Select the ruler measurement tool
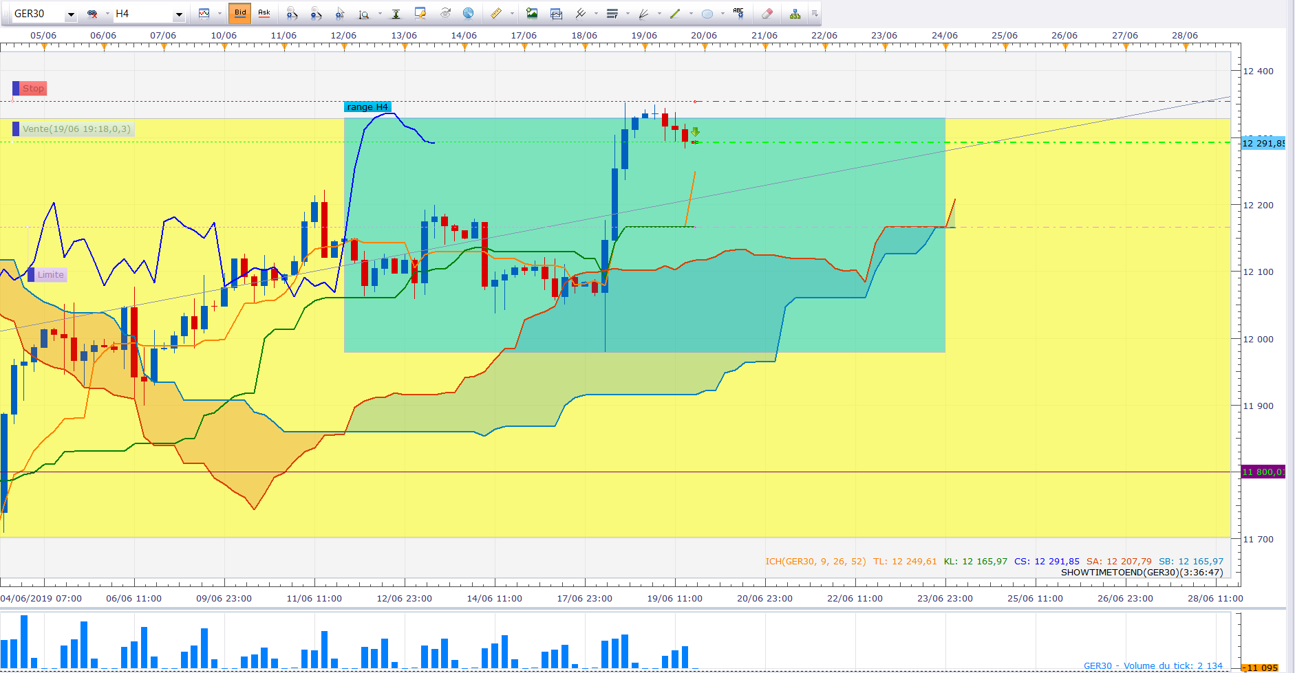The height and width of the screenshot is (673, 1295). (x=496, y=14)
